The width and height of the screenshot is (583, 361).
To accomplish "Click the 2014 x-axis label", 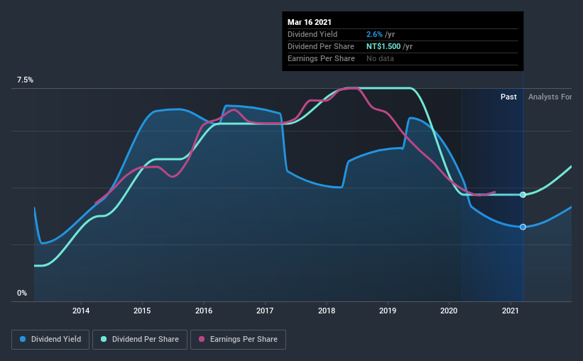I will 81,311.
